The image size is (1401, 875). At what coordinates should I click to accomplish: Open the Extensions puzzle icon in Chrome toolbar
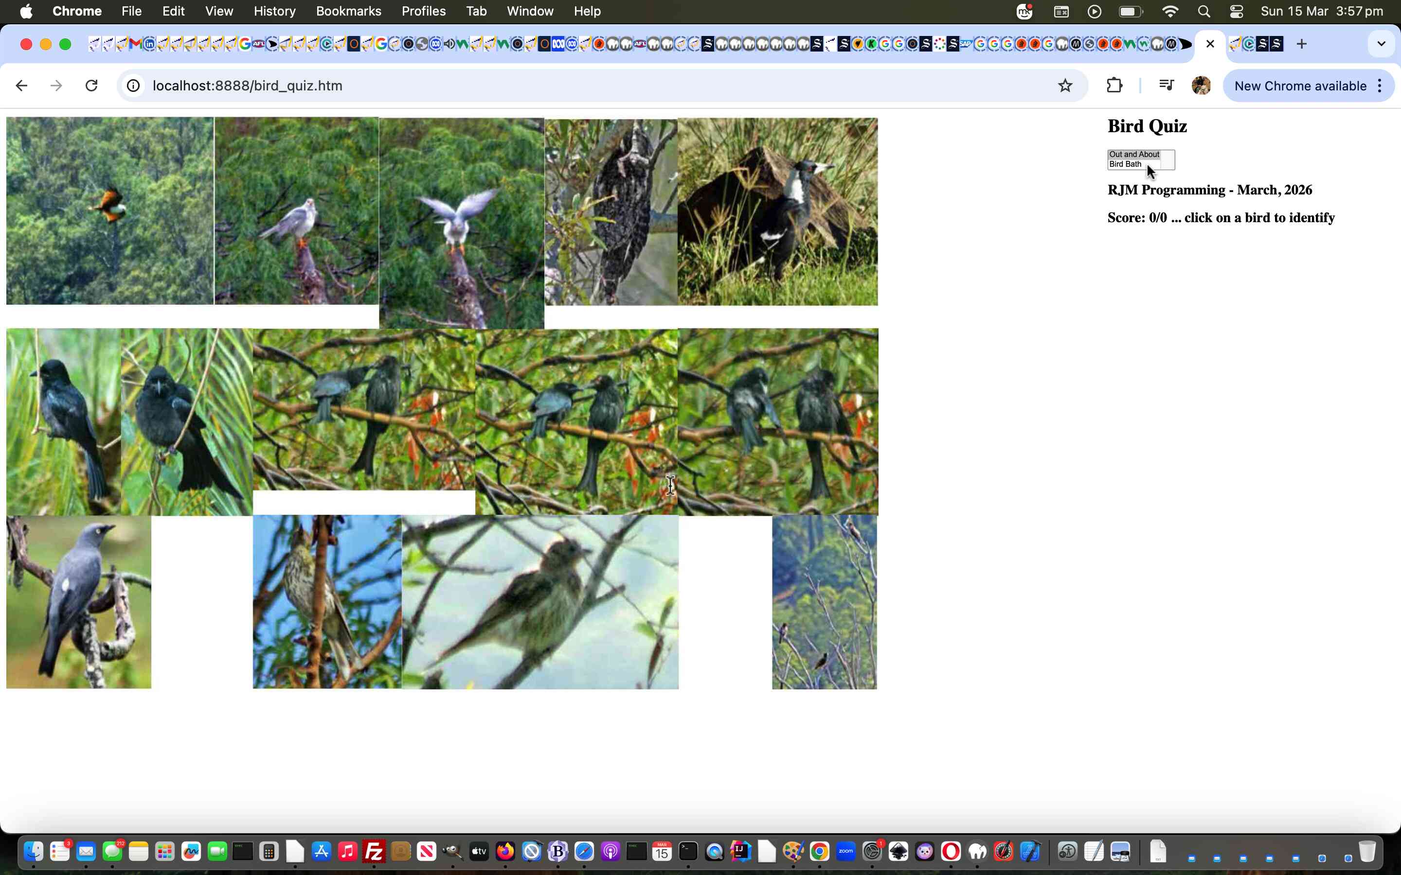[1114, 85]
